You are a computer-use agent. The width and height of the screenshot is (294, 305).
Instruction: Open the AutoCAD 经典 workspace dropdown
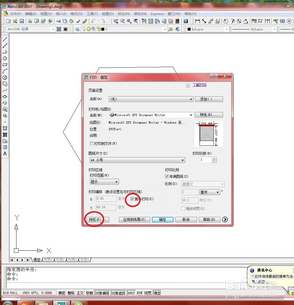pyautogui.click(x=30, y=29)
